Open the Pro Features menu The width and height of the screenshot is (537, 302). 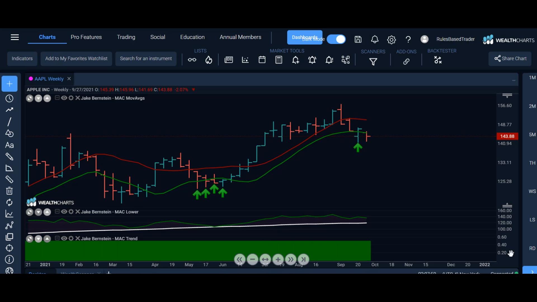pyautogui.click(x=86, y=37)
